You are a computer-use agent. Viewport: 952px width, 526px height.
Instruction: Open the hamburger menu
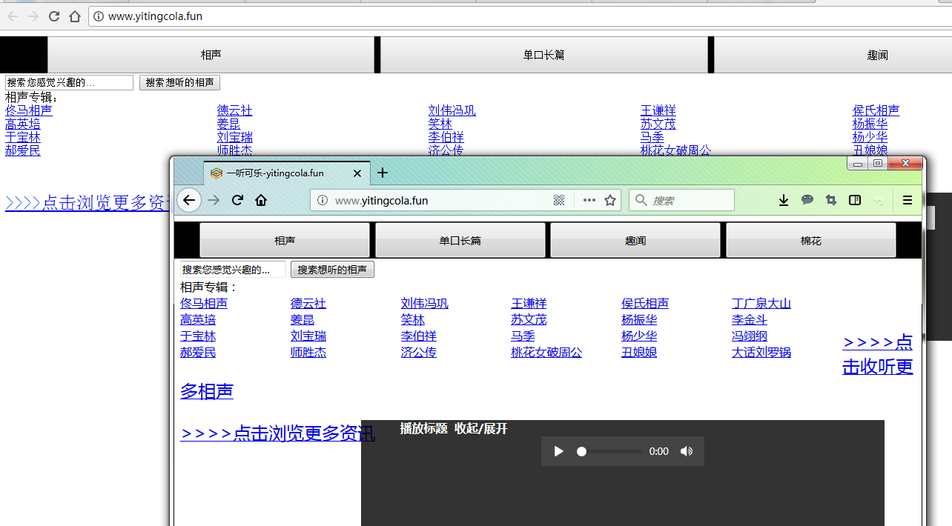(908, 200)
